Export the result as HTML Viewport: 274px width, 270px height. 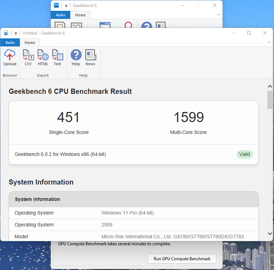43,58
